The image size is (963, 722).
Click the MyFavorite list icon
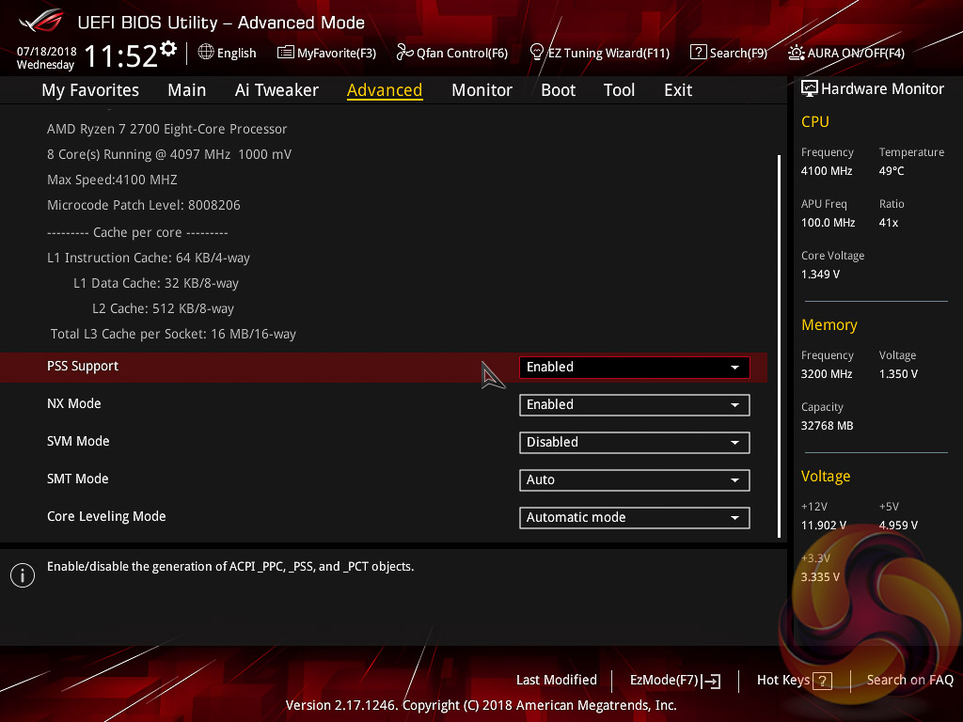[286, 53]
